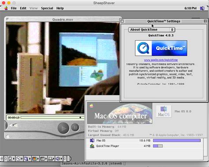
Task: Click the Mac OS 8.0 version label
Action: 183,111
